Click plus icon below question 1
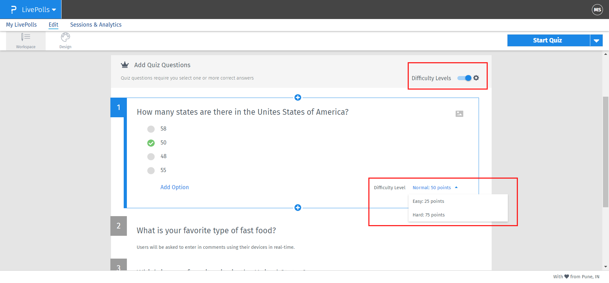The height and width of the screenshot is (283, 609). pos(298,208)
